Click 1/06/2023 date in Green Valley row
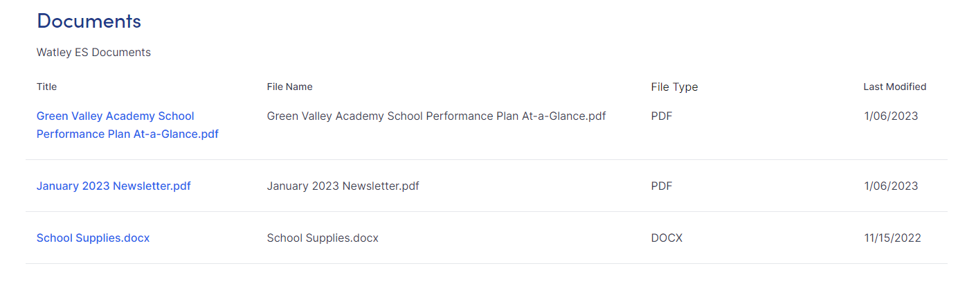Screen dimensions: 967x293 [x=891, y=116]
